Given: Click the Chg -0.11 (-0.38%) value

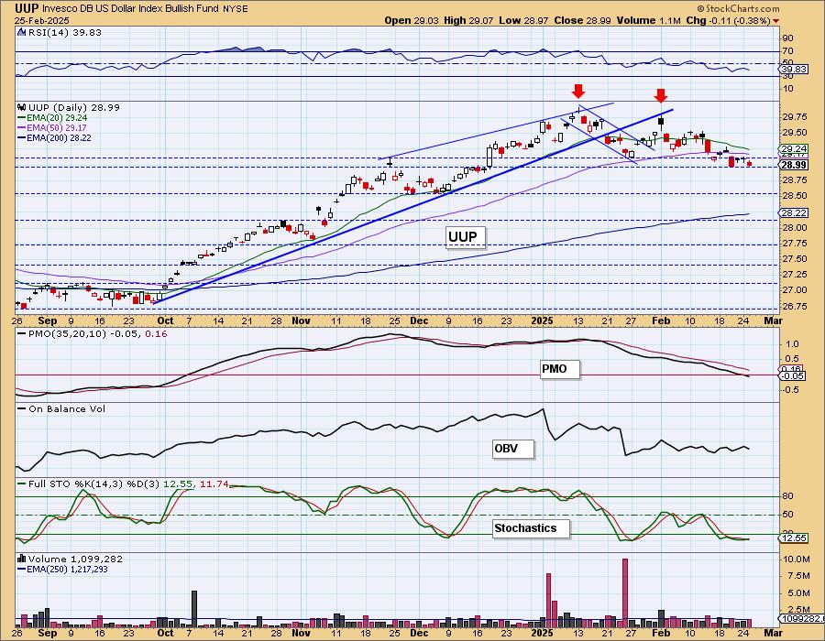Looking at the screenshot, I should click(728, 20).
